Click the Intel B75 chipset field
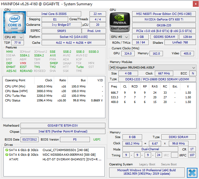This screenshot has height=179, width=199. (x=63, y=132)
